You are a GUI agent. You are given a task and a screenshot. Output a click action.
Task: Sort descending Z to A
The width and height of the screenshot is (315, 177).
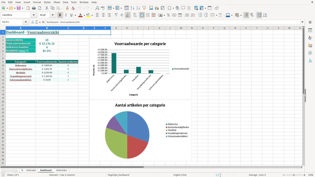pyautogui.click(x=138, y=8)
